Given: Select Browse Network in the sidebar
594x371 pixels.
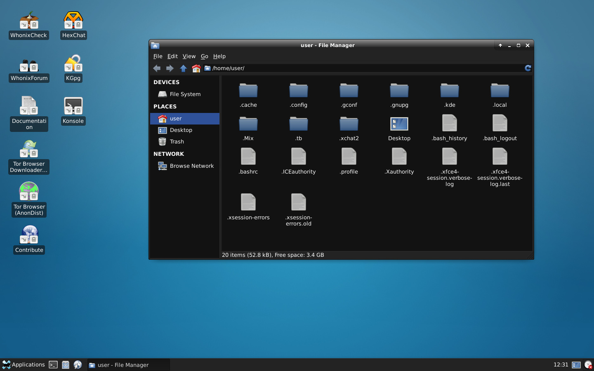Looking at the screenshot, I should (x=191, y=166).
